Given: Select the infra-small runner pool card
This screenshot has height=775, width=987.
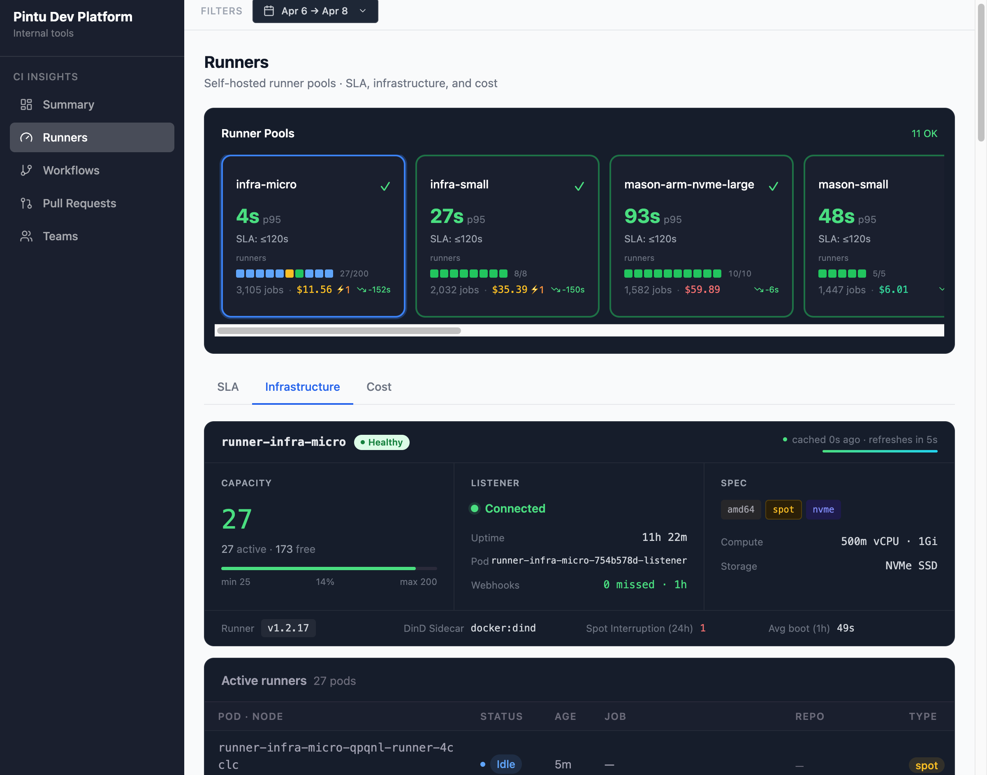Looking at the screenshot, I should [507, 236].
